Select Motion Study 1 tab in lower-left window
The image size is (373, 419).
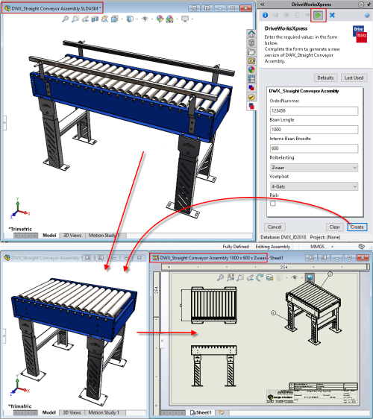(x=104, y=412)
